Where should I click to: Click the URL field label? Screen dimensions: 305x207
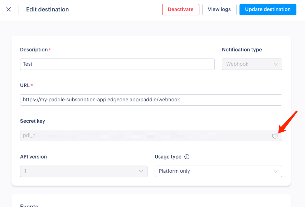25,85
